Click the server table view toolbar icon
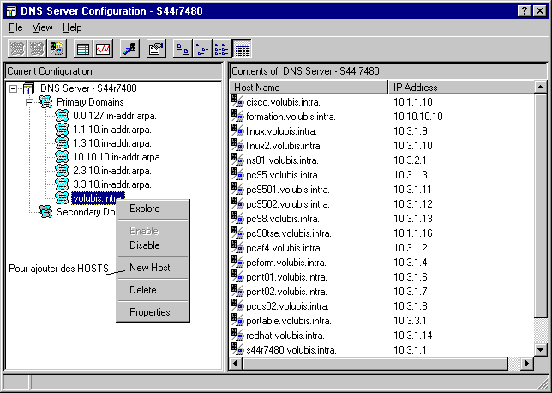552x393 pixels. (83, 49)
